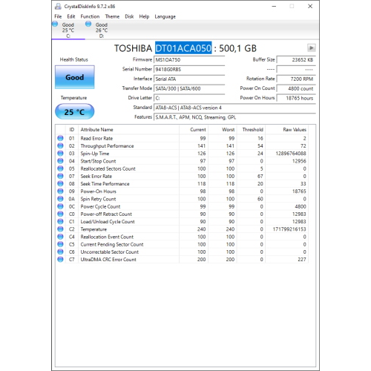Click raw value 171799216153
The height and width of the screenshot is (371, 371).
click(289, 229)
